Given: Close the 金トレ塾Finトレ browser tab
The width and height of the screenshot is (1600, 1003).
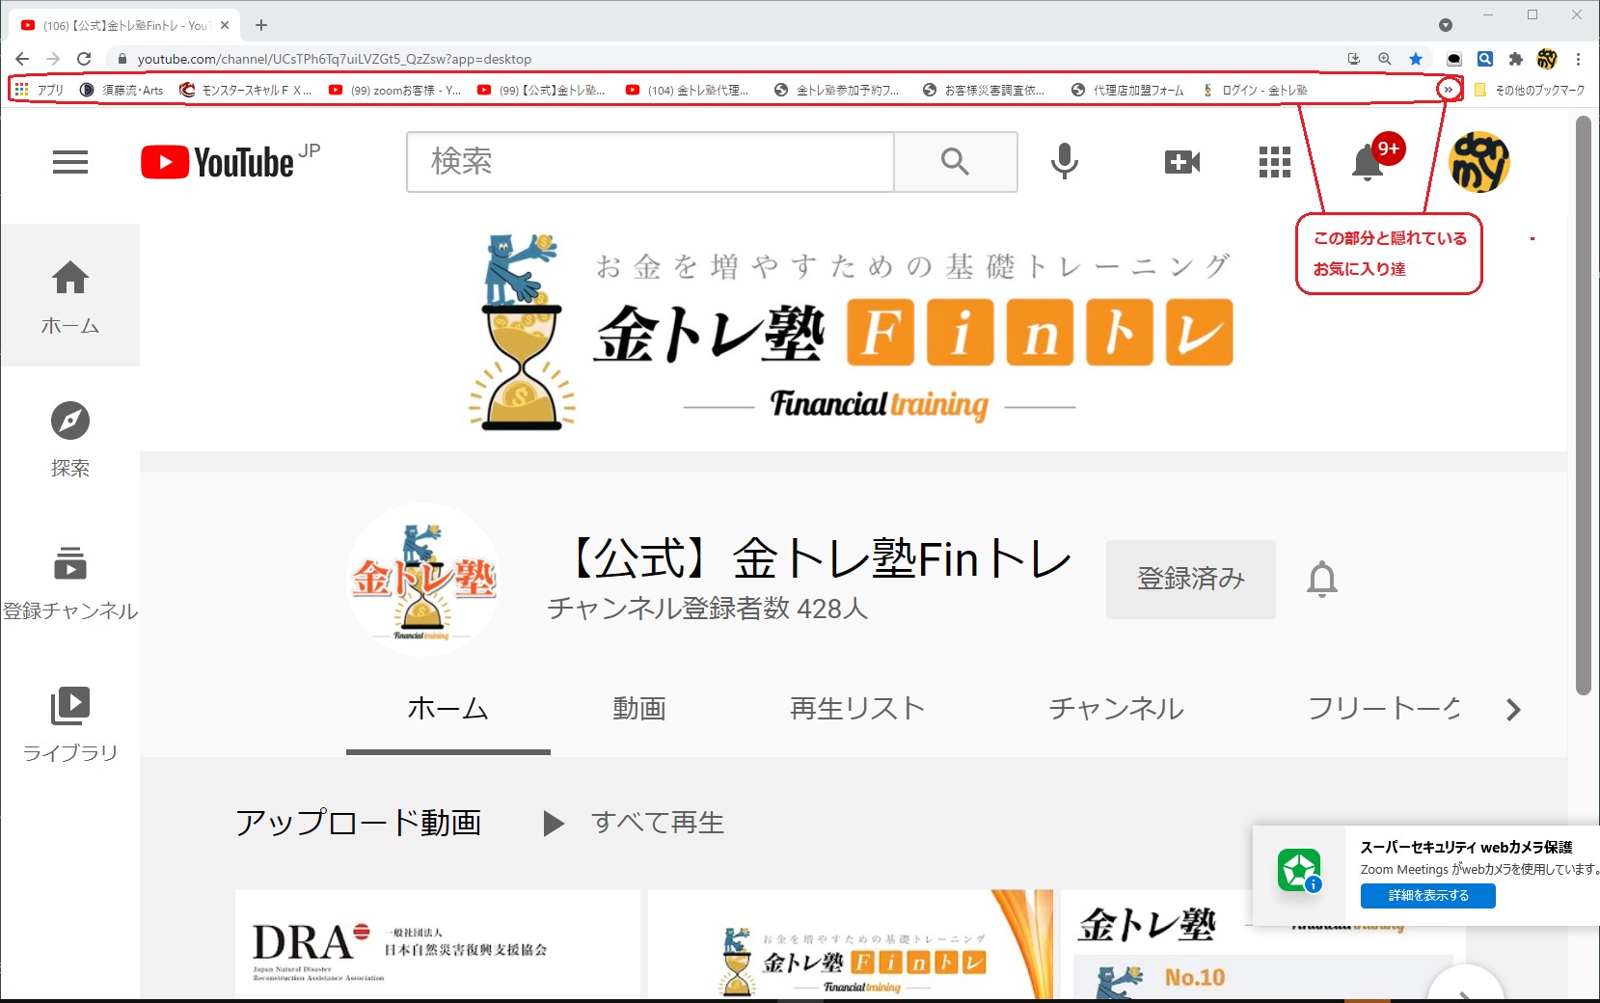Looking at the screenshot, I should 226,25.
